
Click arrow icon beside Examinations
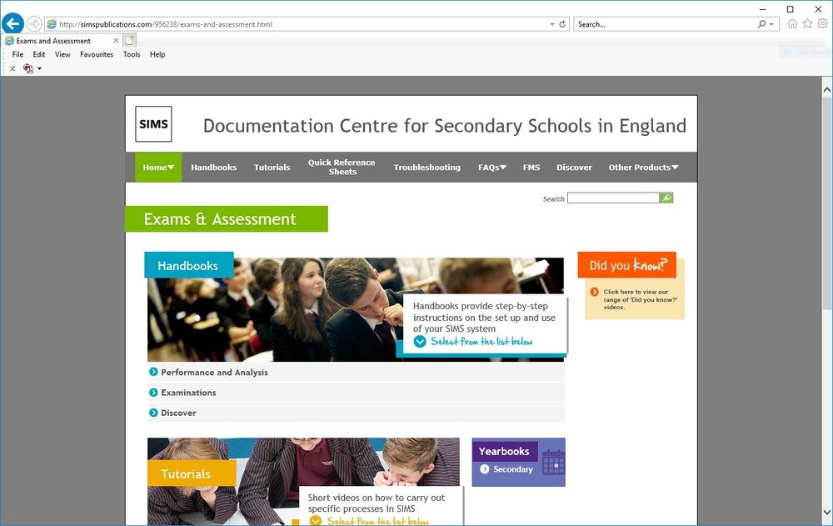[x=153, y=392]
